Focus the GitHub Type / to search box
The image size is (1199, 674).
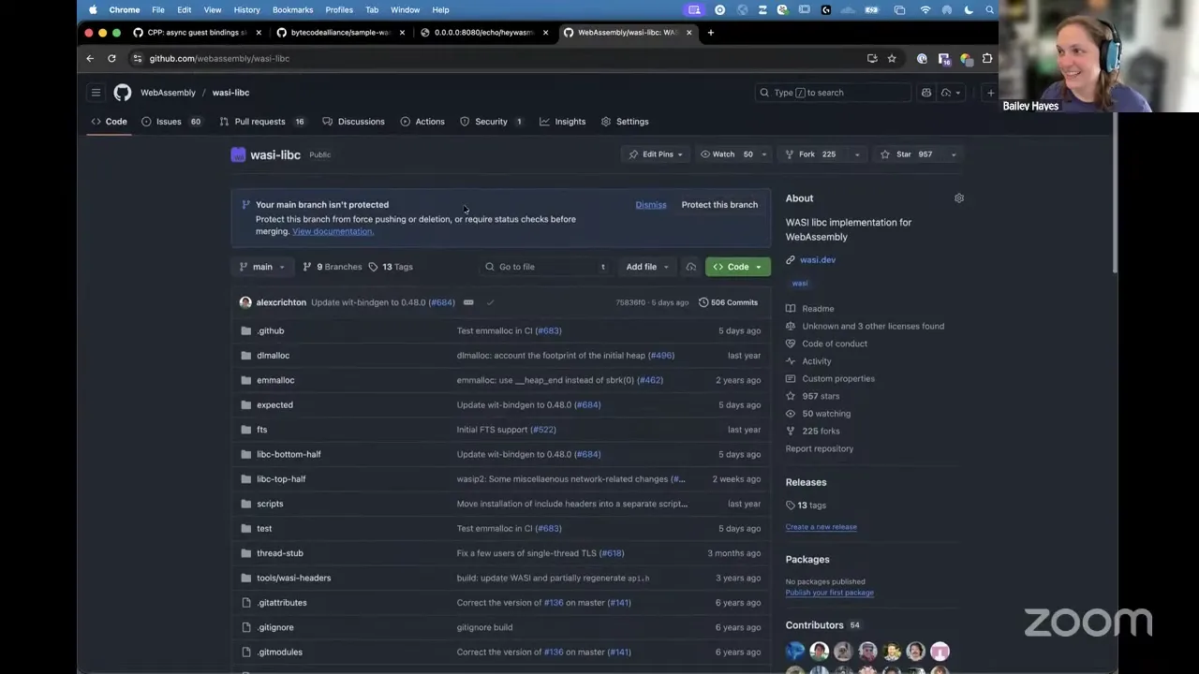point(833,93)
